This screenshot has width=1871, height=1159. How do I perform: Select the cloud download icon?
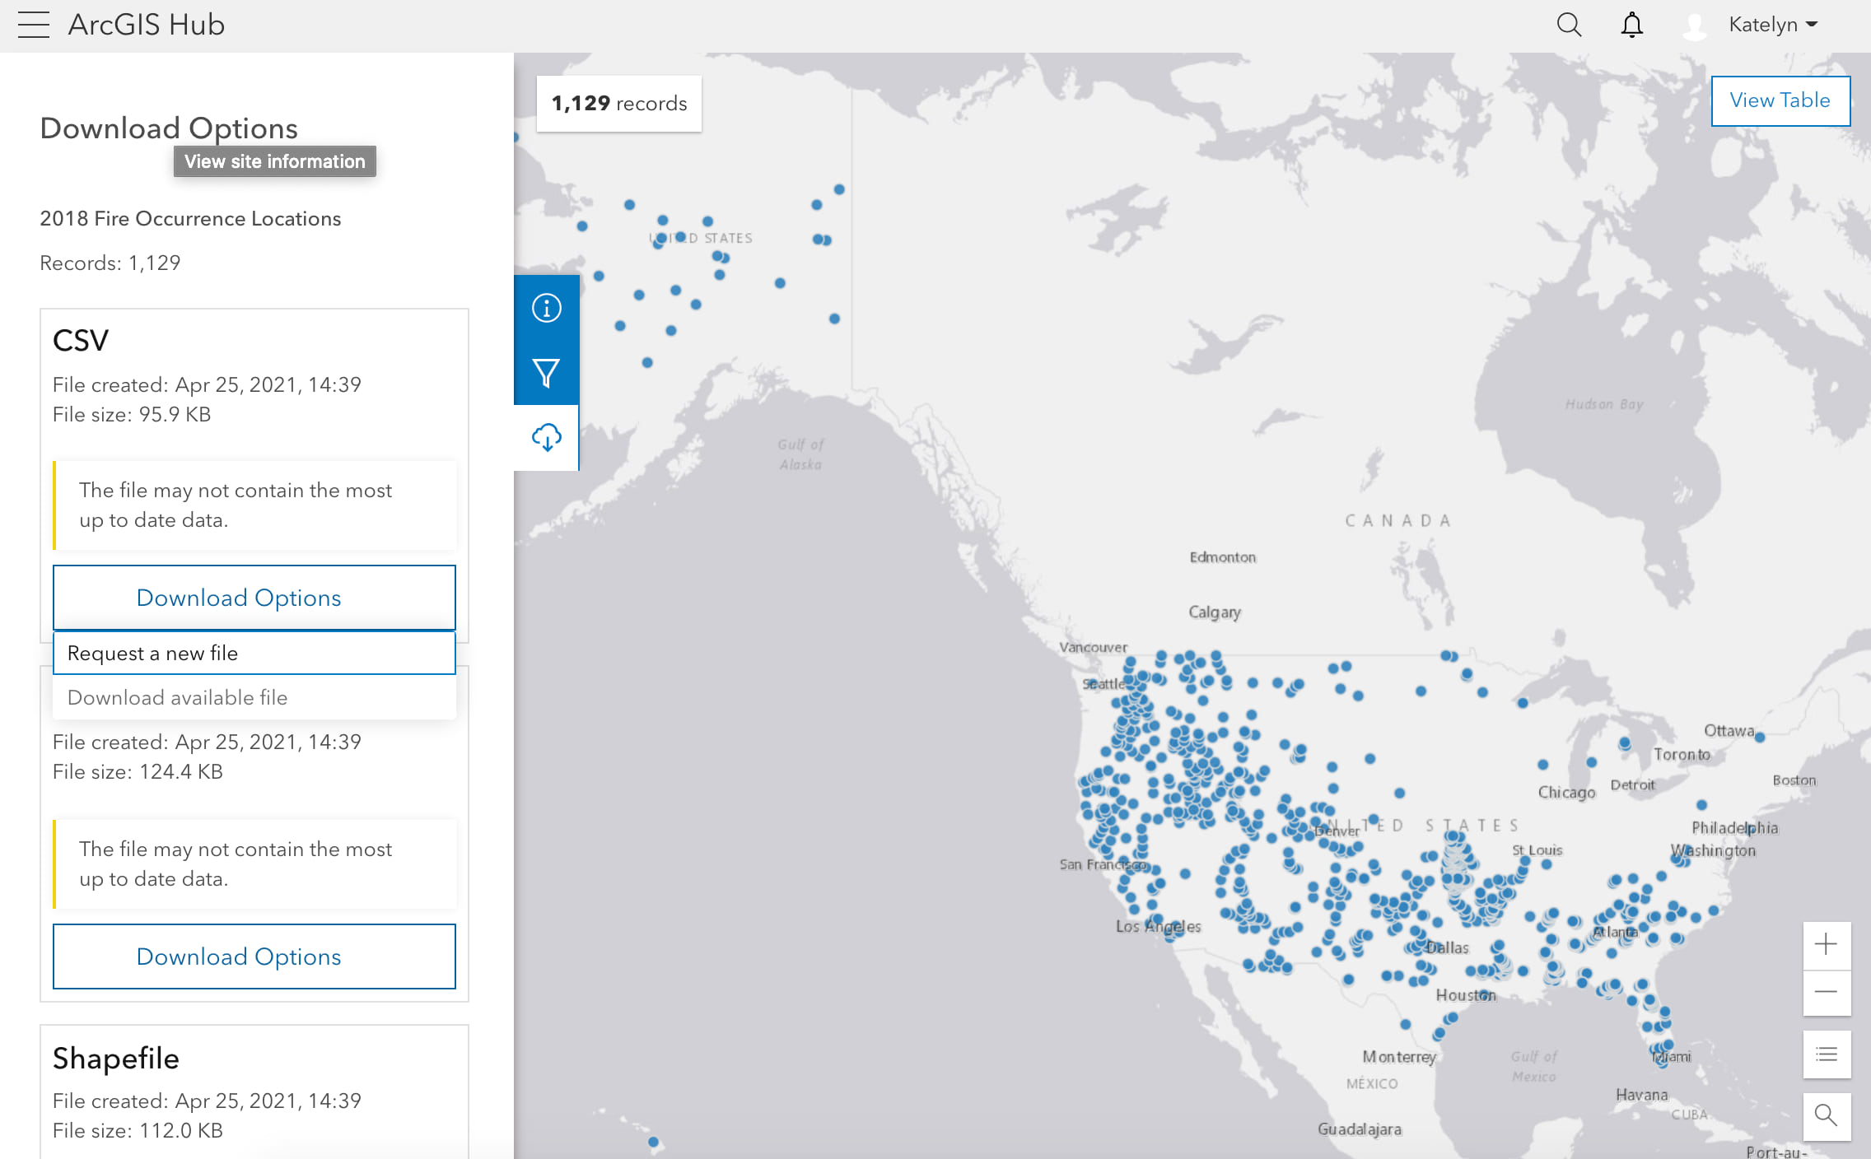(x=546, y=437)
